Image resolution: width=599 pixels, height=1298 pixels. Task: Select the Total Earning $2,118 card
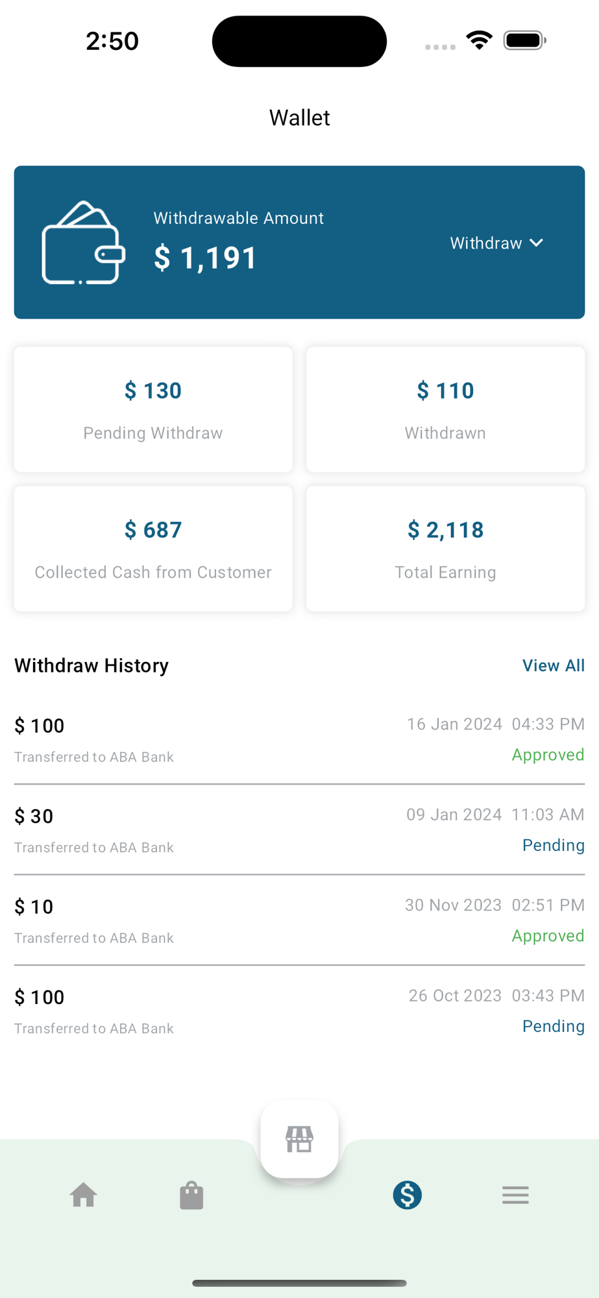[445, 549]
